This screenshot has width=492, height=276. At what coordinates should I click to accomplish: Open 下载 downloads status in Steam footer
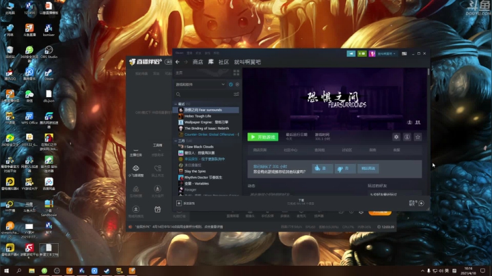point(301,202)
